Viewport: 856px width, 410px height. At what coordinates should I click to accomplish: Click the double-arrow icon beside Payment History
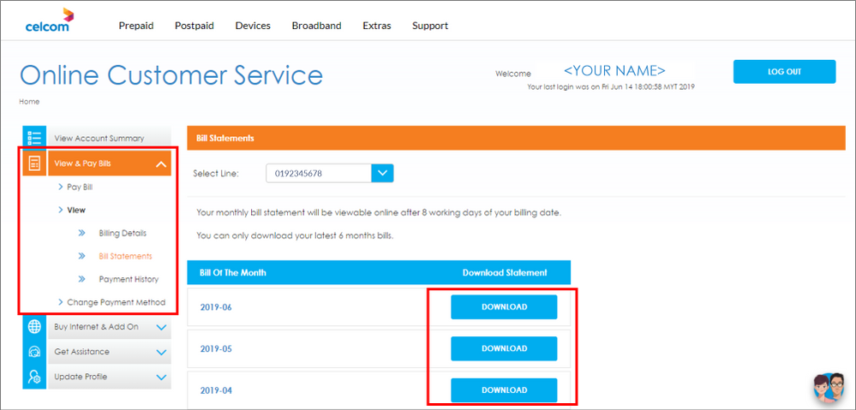pyautogui.click(x=82, y=279)
